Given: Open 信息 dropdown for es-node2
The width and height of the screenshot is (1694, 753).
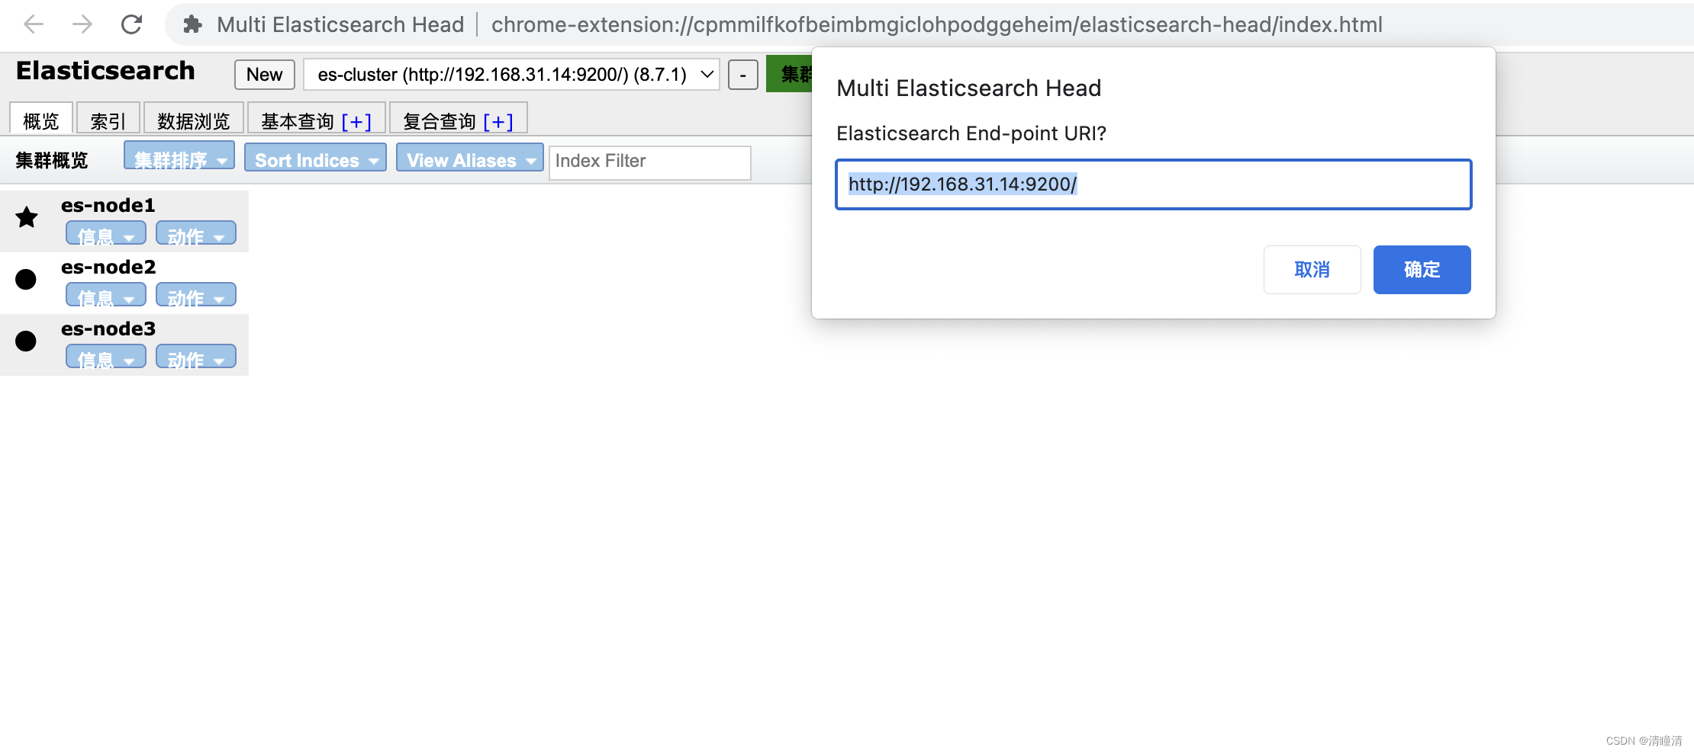Looking at the screenshot, I should [105, 295].
